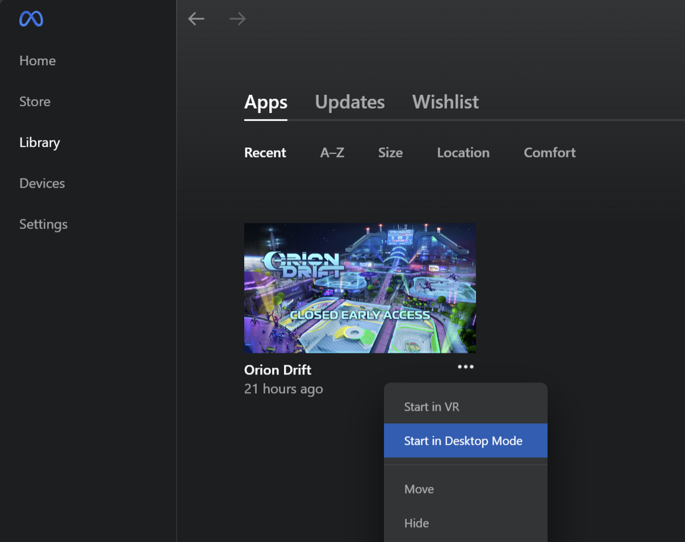Open the Store section
This screenshot has height=542, width=685.
(35, 101)
